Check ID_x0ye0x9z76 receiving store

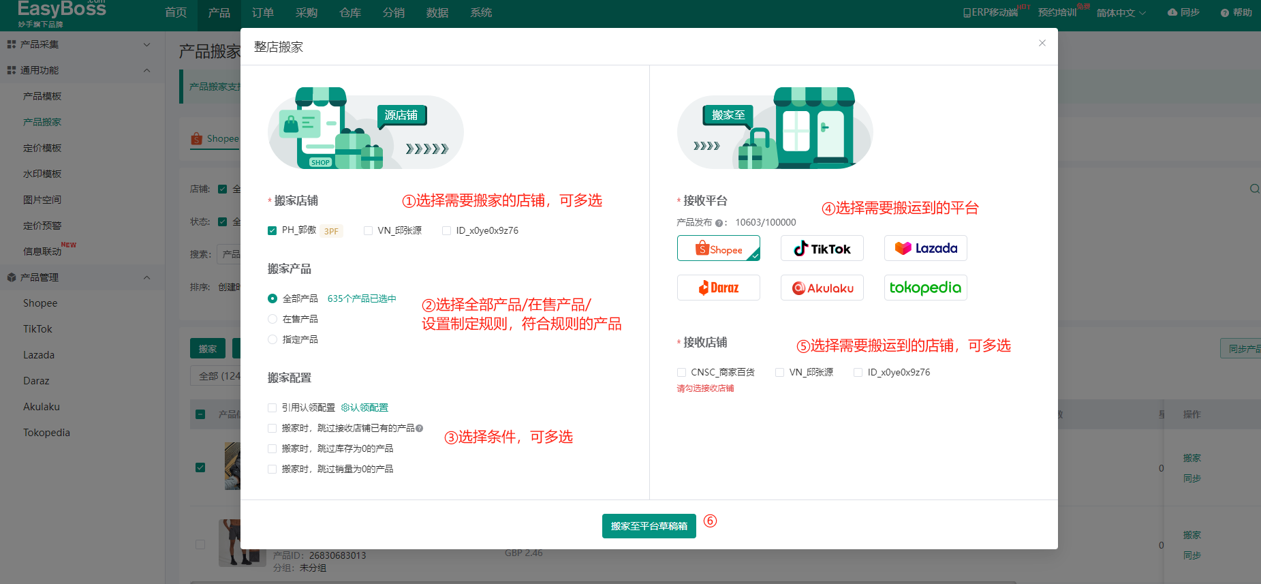[x=858, y=372]
